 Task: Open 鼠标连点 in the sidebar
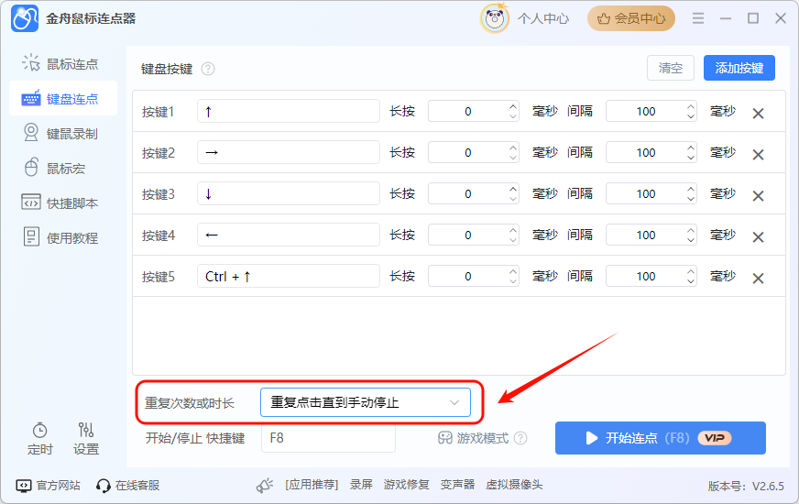point(60,64)
